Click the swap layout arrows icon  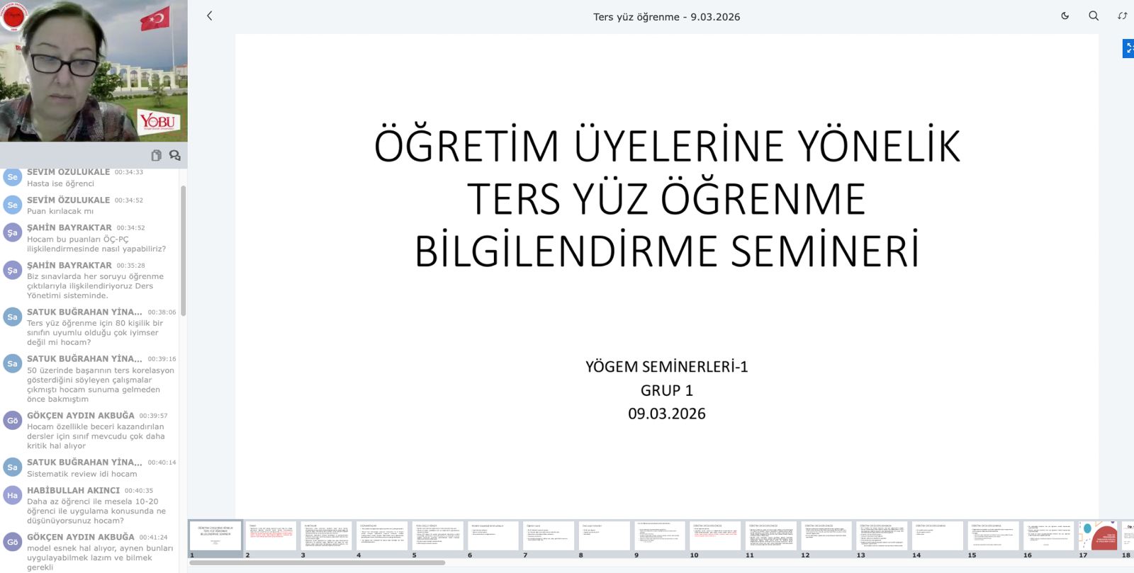tap(1122, 16)
